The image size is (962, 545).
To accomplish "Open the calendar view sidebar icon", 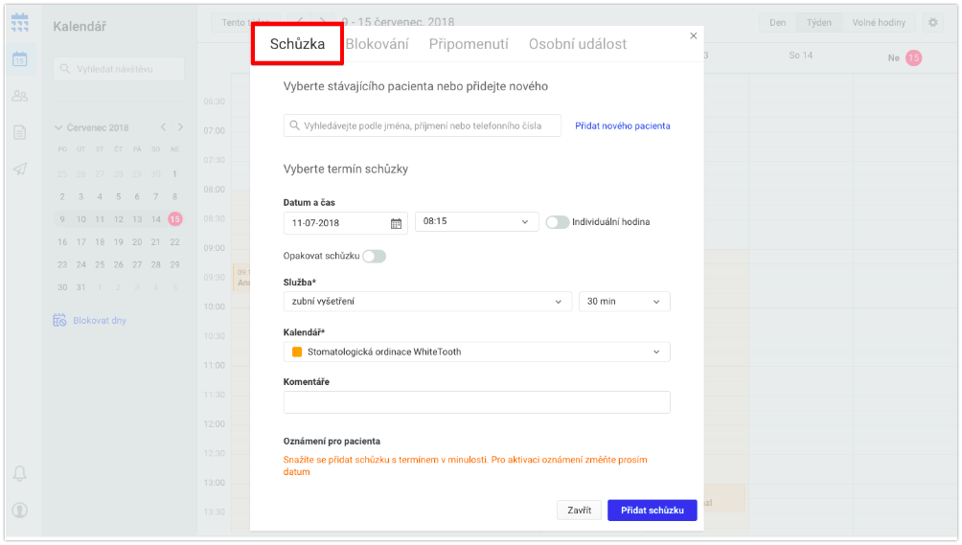I will tap(19, 59).
